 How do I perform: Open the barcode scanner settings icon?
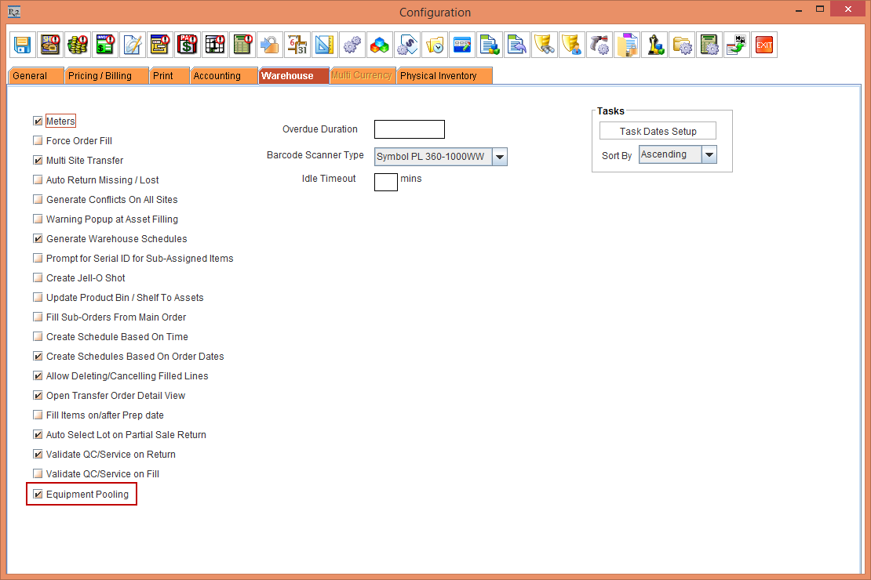point(599,45)
